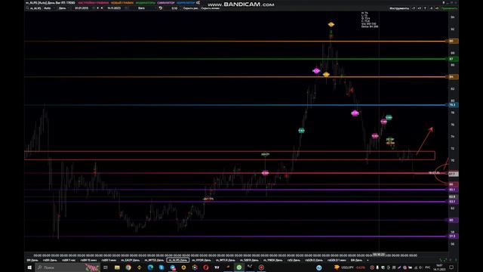Open the Windows notification center icon
The image size is (483, 272).
pos(451,267)
